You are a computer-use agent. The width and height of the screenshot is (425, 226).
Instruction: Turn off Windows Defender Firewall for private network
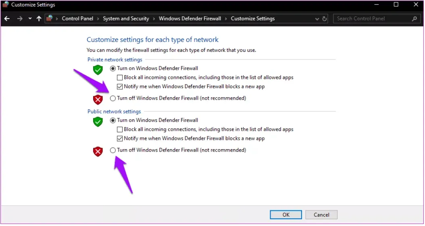pyautogui.click(x=113, y=98)
